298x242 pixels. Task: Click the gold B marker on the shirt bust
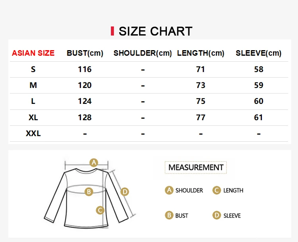(x=89, y=191)
